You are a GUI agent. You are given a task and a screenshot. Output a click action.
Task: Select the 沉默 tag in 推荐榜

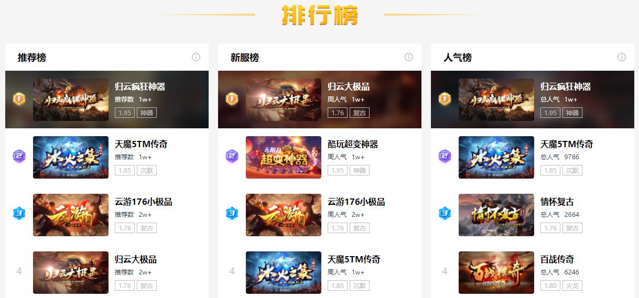coord(147,170)
